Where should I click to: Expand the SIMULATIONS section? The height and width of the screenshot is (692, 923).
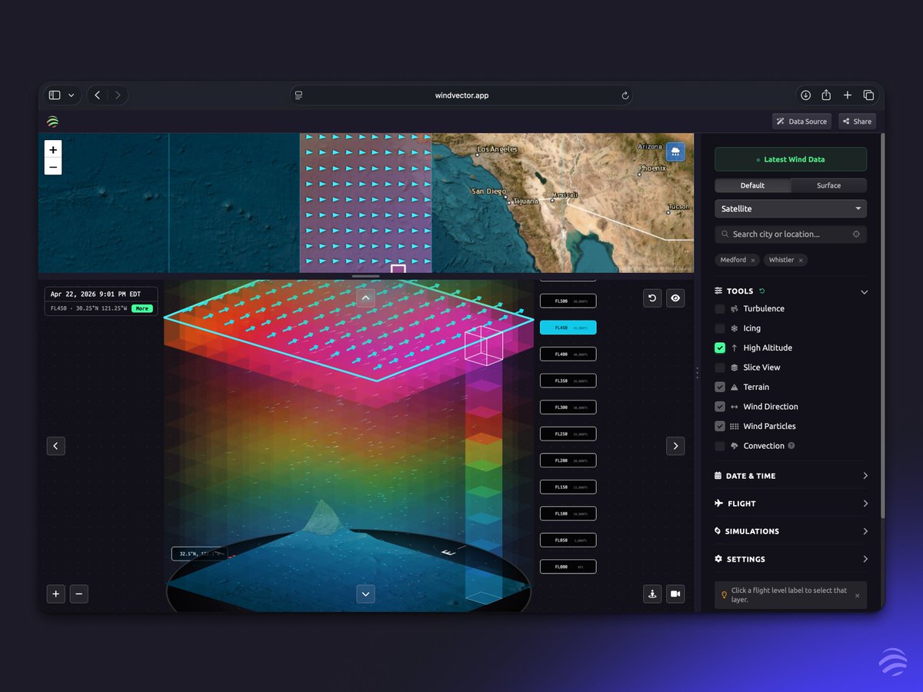(791, 531)
